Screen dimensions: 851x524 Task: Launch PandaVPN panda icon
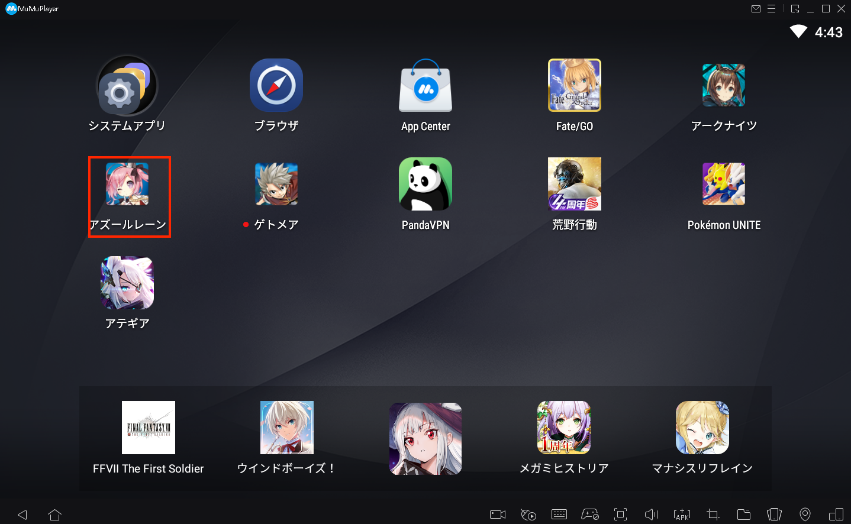pos(425,184)
